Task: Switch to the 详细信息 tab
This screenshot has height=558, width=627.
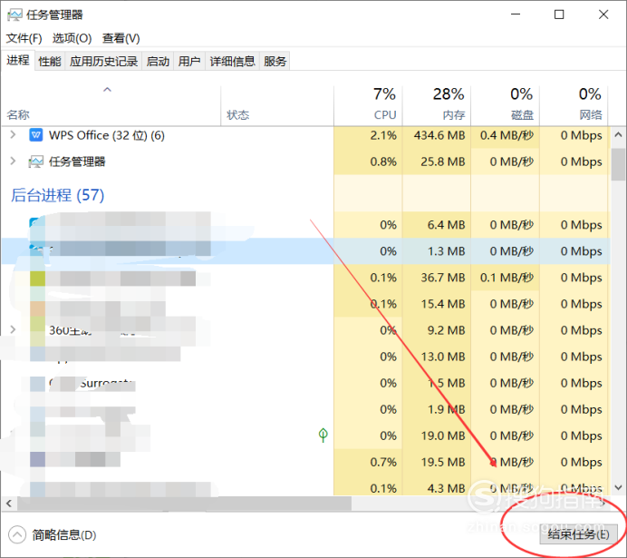Action: point(232,62)
